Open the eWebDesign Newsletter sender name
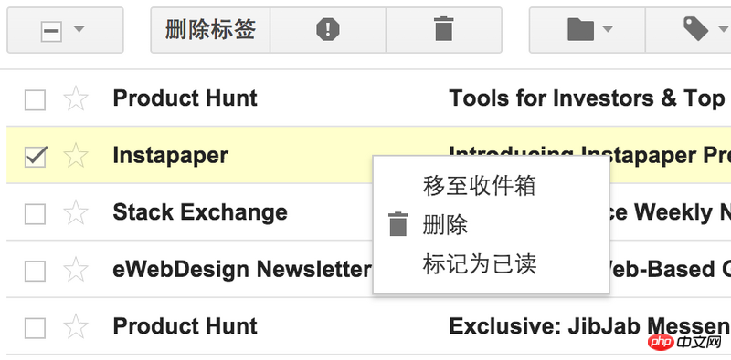The image size is (731, 360). (242, 270)
